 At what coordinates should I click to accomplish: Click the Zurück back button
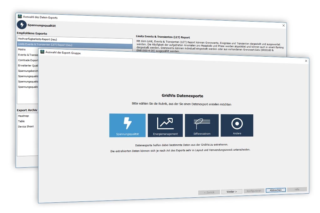click(x=209, y=192)
